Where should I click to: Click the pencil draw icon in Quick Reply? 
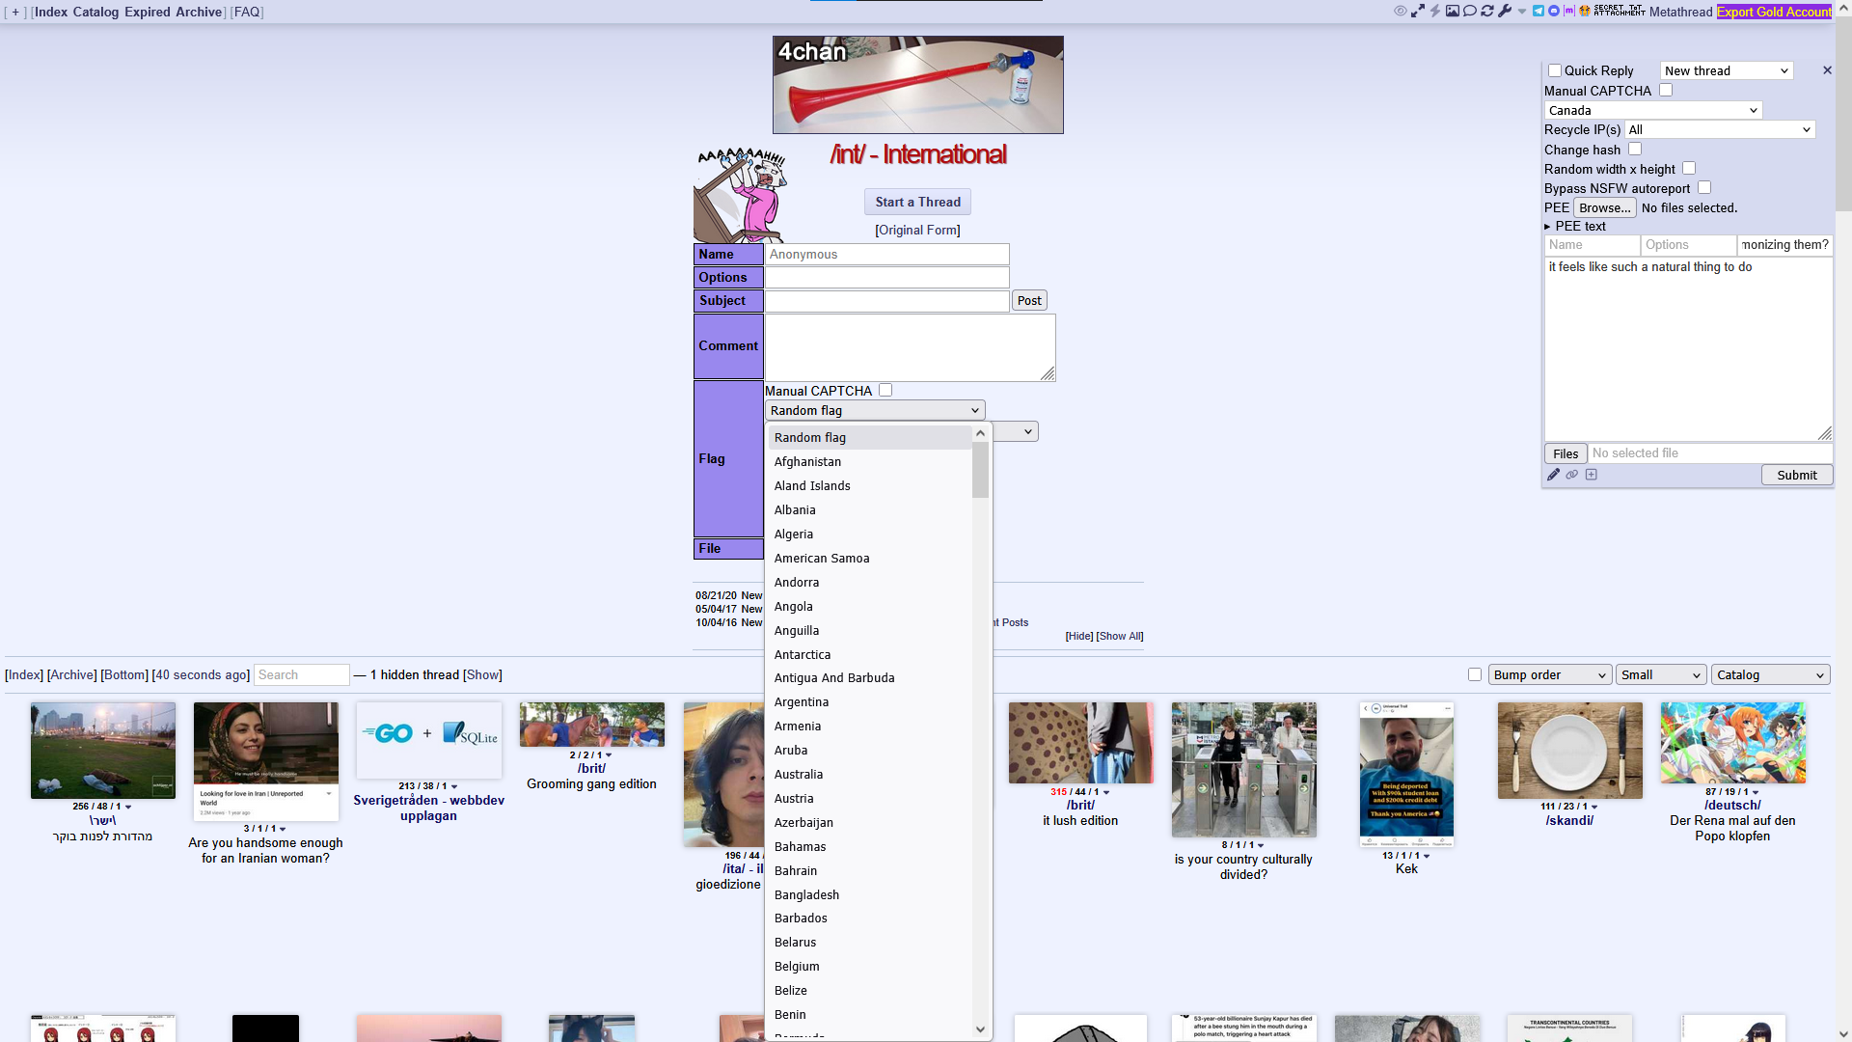(x=1553, y=475)
